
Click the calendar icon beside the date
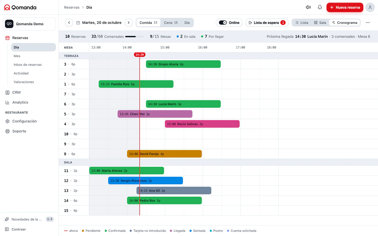point(78,23)
